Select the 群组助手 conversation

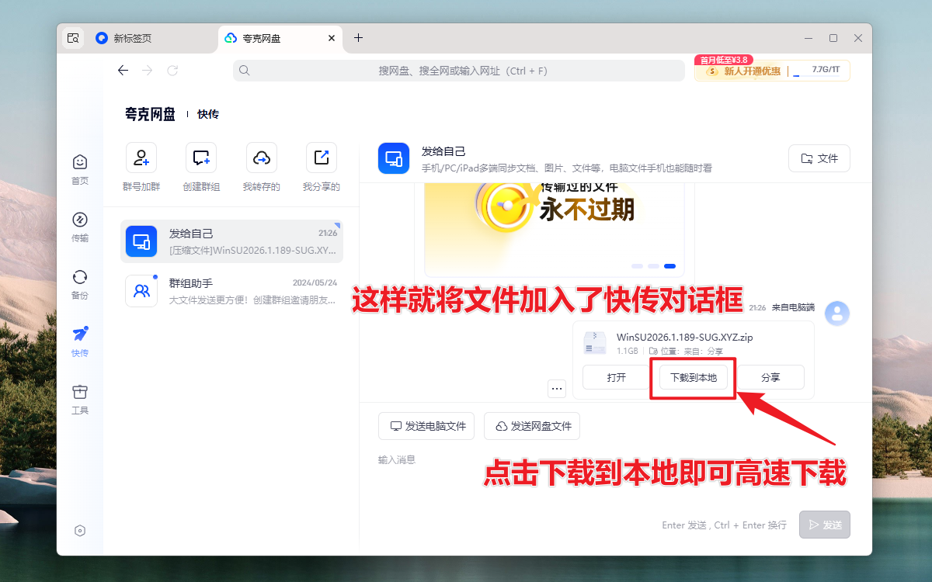[x=233, y=291]
